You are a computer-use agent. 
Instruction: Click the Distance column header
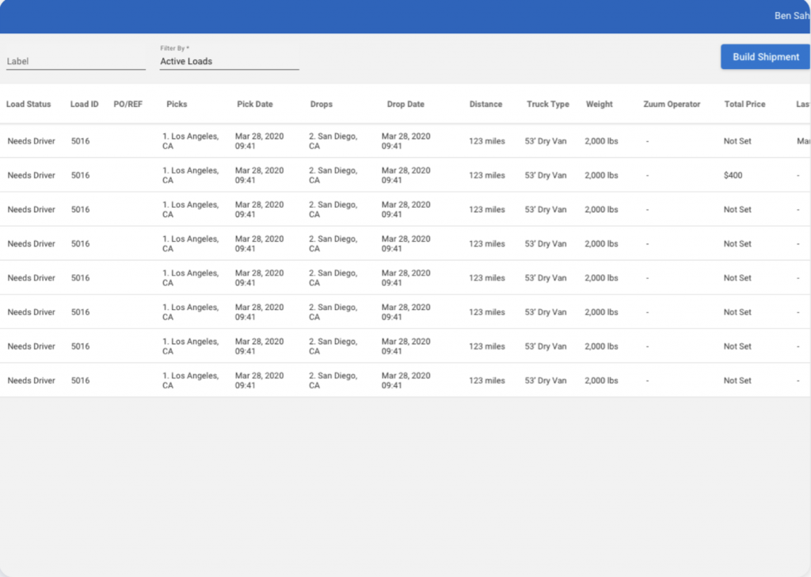[485, 104]
